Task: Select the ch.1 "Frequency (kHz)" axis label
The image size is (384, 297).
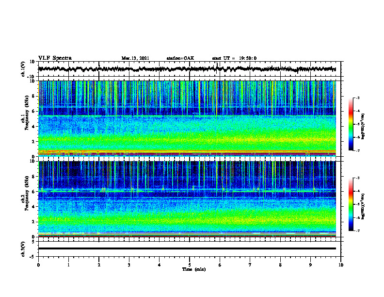Action: (x=27, y=113)
